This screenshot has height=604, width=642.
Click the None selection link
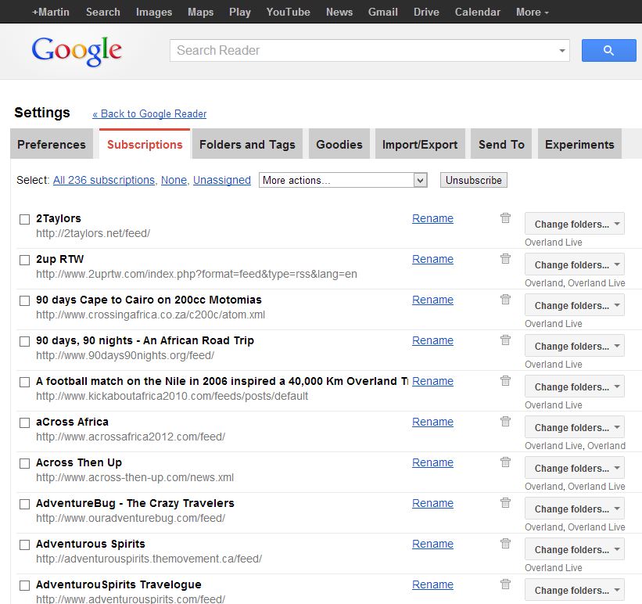pos(174,180)
